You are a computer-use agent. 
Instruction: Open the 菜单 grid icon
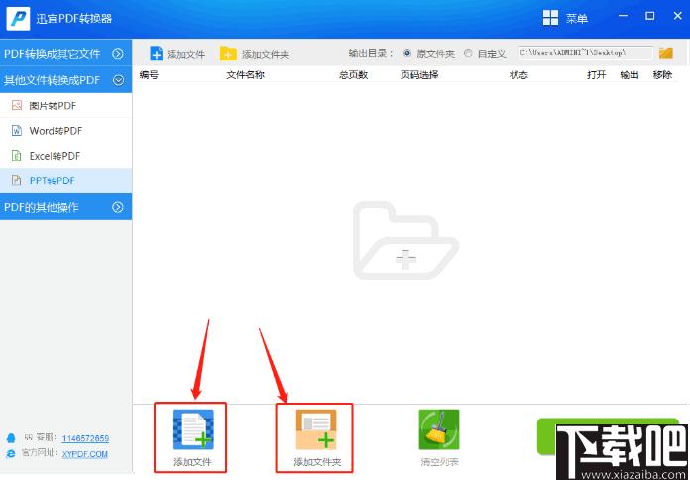tap(550, 18)
